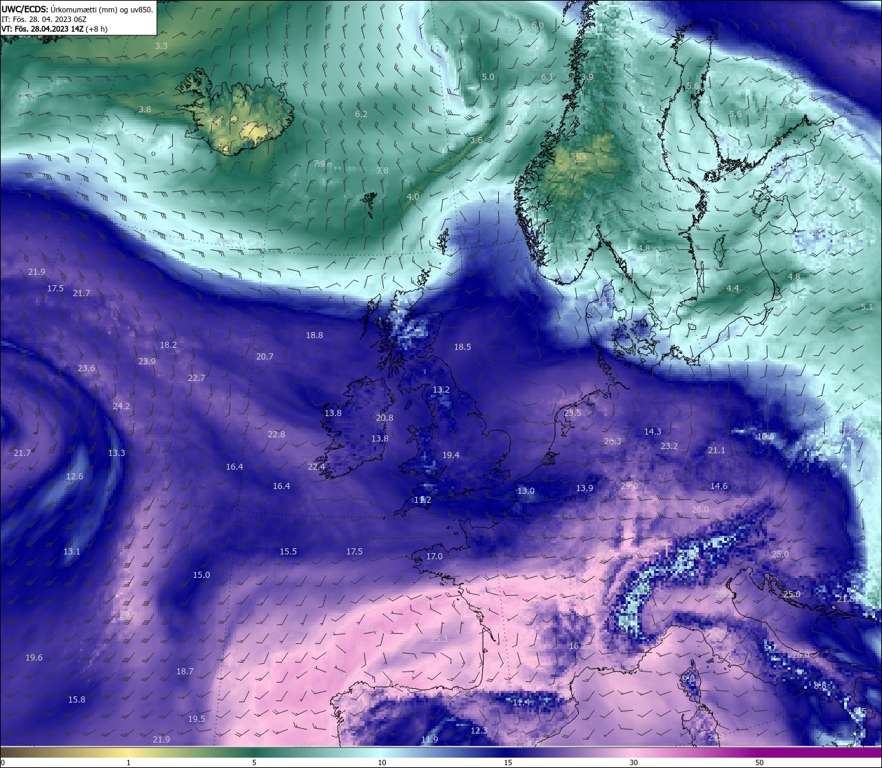Click the 12.3 value label over Spain
Viewport: 882px width, 768px height.
tap(479, 731)
